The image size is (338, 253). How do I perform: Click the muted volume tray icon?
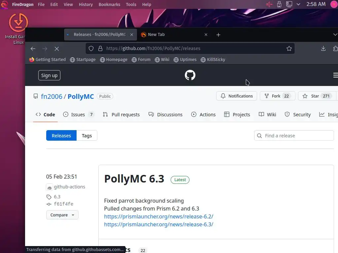point(269,4)
